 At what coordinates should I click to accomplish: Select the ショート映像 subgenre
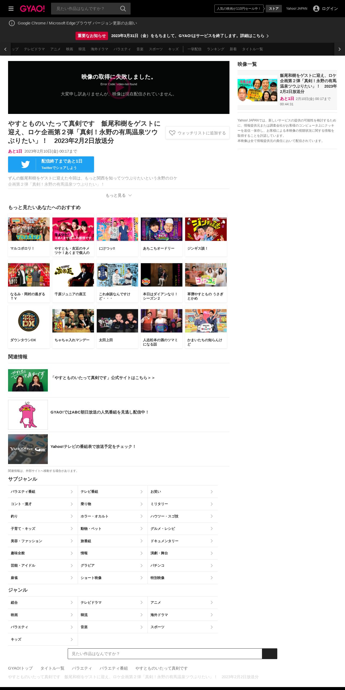point(113,578)
